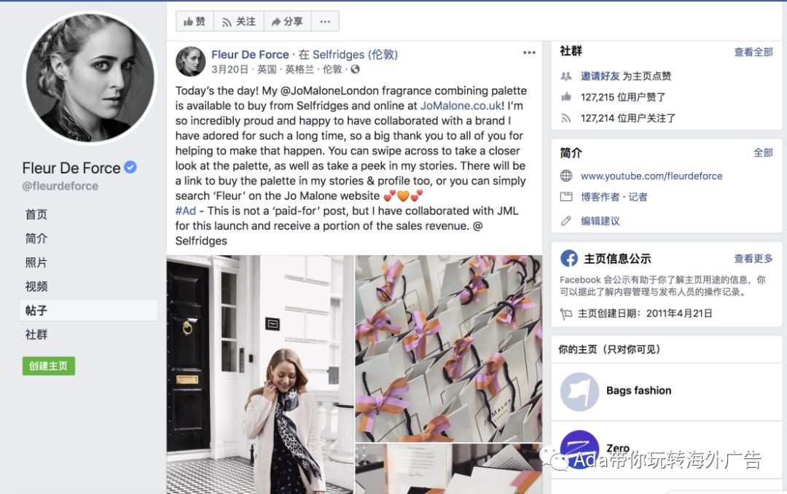
Task: Open the page actions three-dot menu
Action: pyautogui.click(x=325, y=22)
